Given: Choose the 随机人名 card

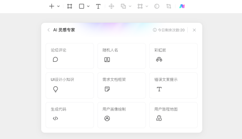Looking at the screenshot, I should 122,56.
